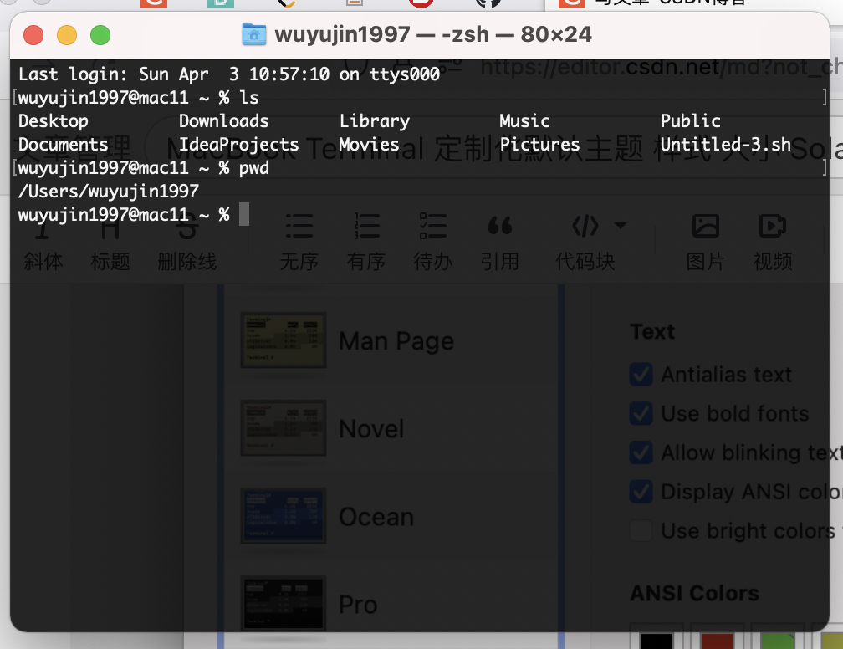Screen dimensions: 843x649
Task: Click the Desktop entry in ls output
Action: [54, 121]
